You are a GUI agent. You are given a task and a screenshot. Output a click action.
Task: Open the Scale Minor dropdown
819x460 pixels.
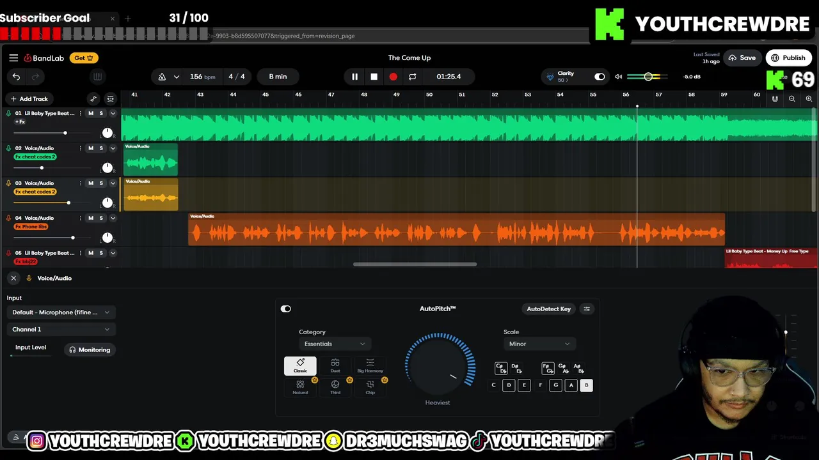(x=539, y=344)
